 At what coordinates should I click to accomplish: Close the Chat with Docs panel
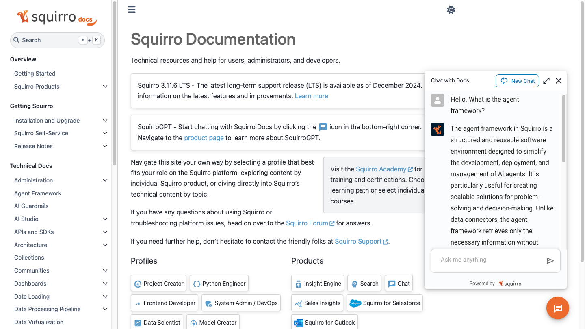[559, 81]
